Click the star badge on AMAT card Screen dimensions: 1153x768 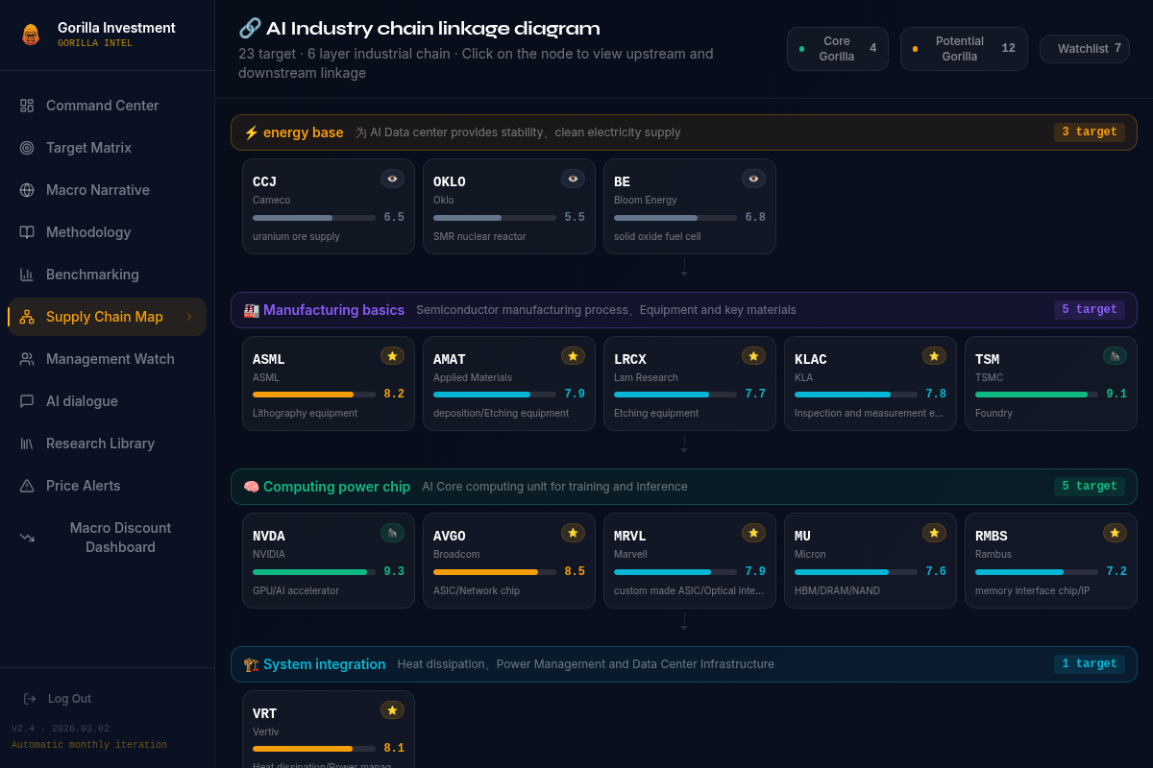(x=573, y=356)
